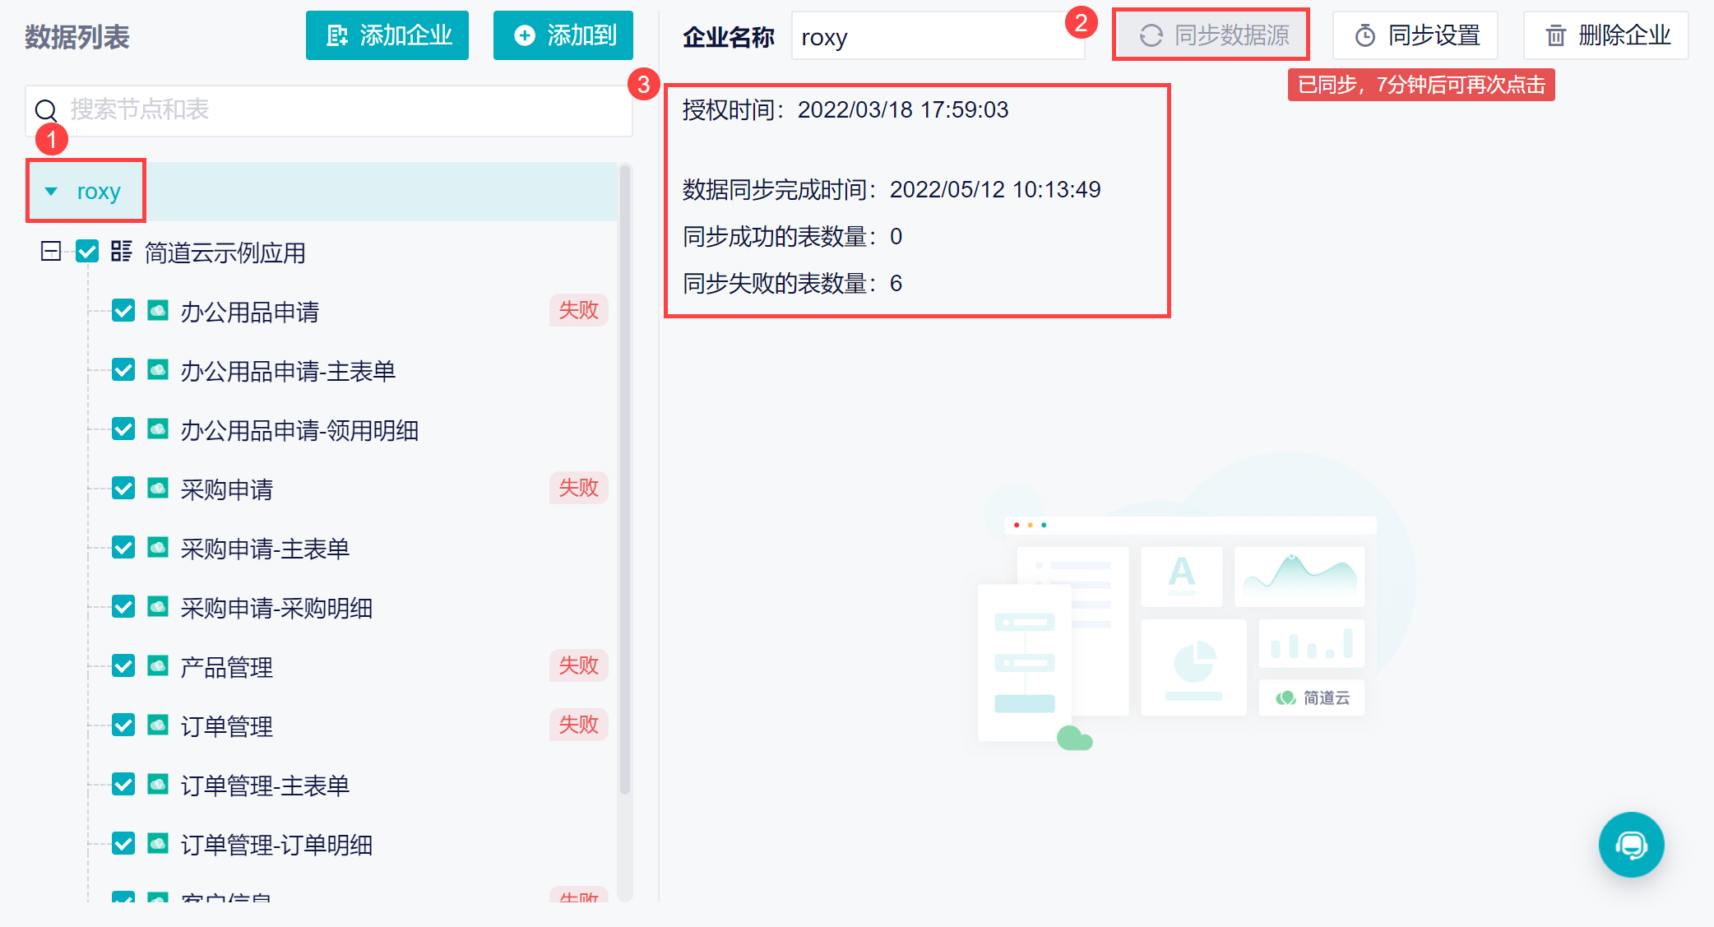The width and height of the screenshot is (1714, 927).
Task: Uncheck the 订单管理 checkbox
Action: click(x=123, y=725)
